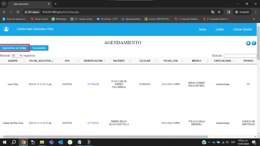Image resolution: width=260 pixels, height=146 pixels.
Task: Open Microsoft Teams from the taskbar
Action: click(51, 142)
